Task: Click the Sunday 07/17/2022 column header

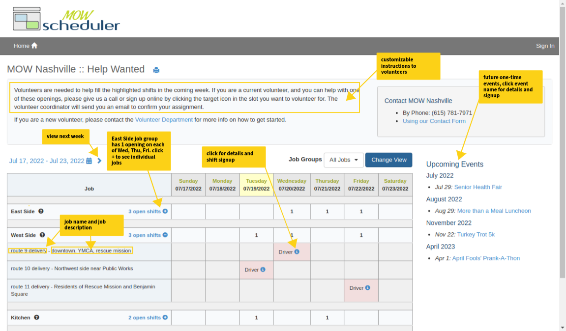Action: [188, 185]
